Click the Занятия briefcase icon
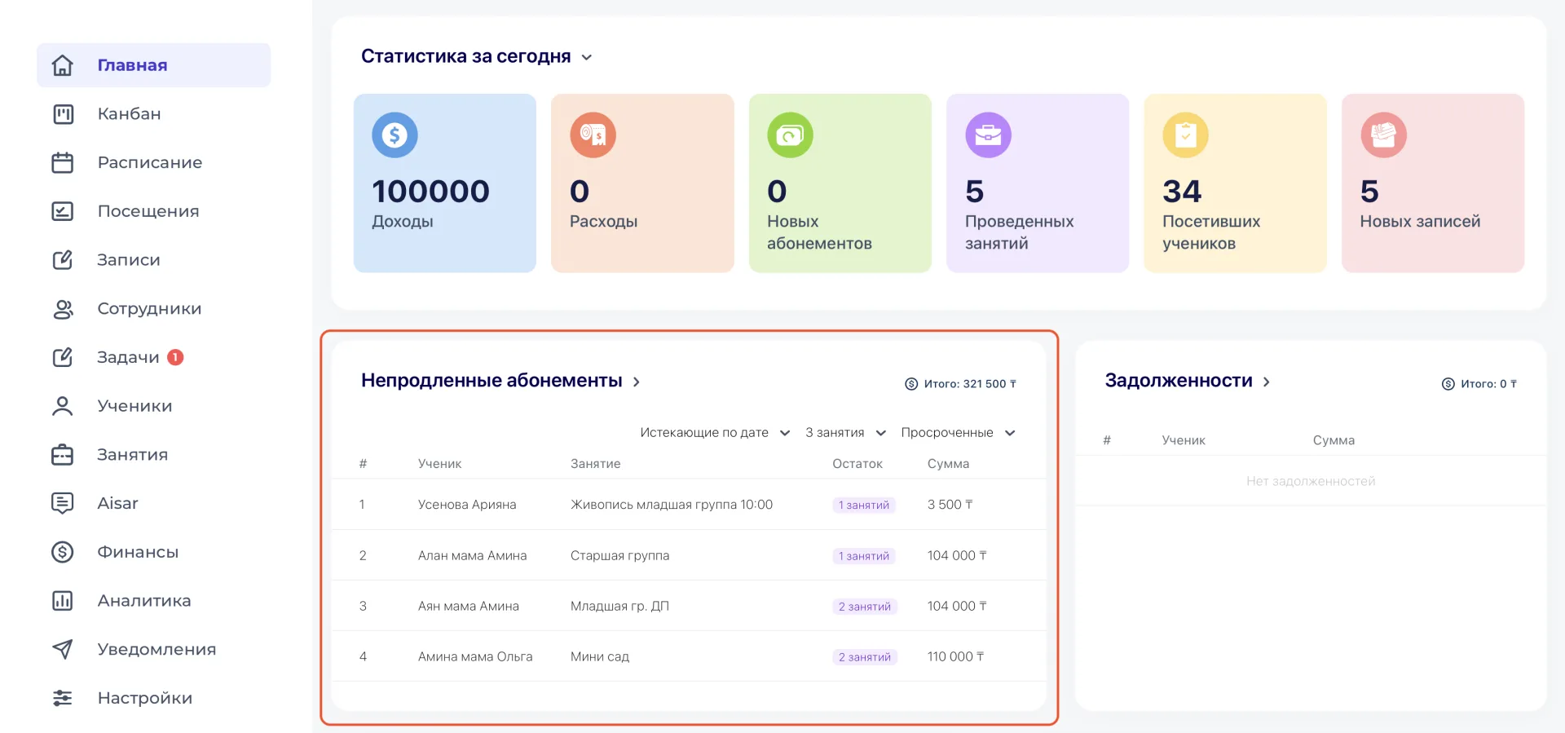The width and height of the screenshot is (1565, 733). point(63,455)
